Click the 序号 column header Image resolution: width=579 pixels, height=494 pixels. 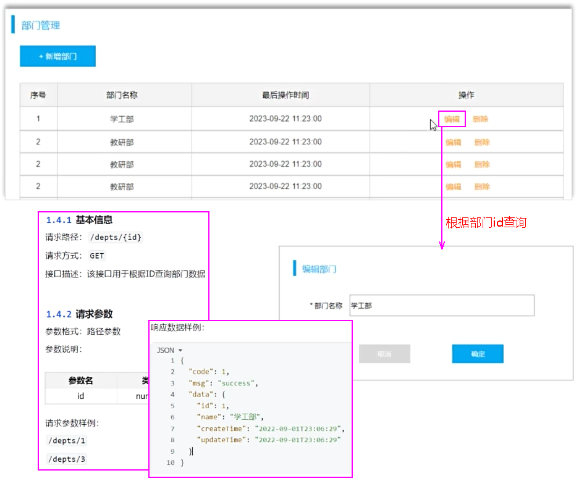[x=38, y=95]
